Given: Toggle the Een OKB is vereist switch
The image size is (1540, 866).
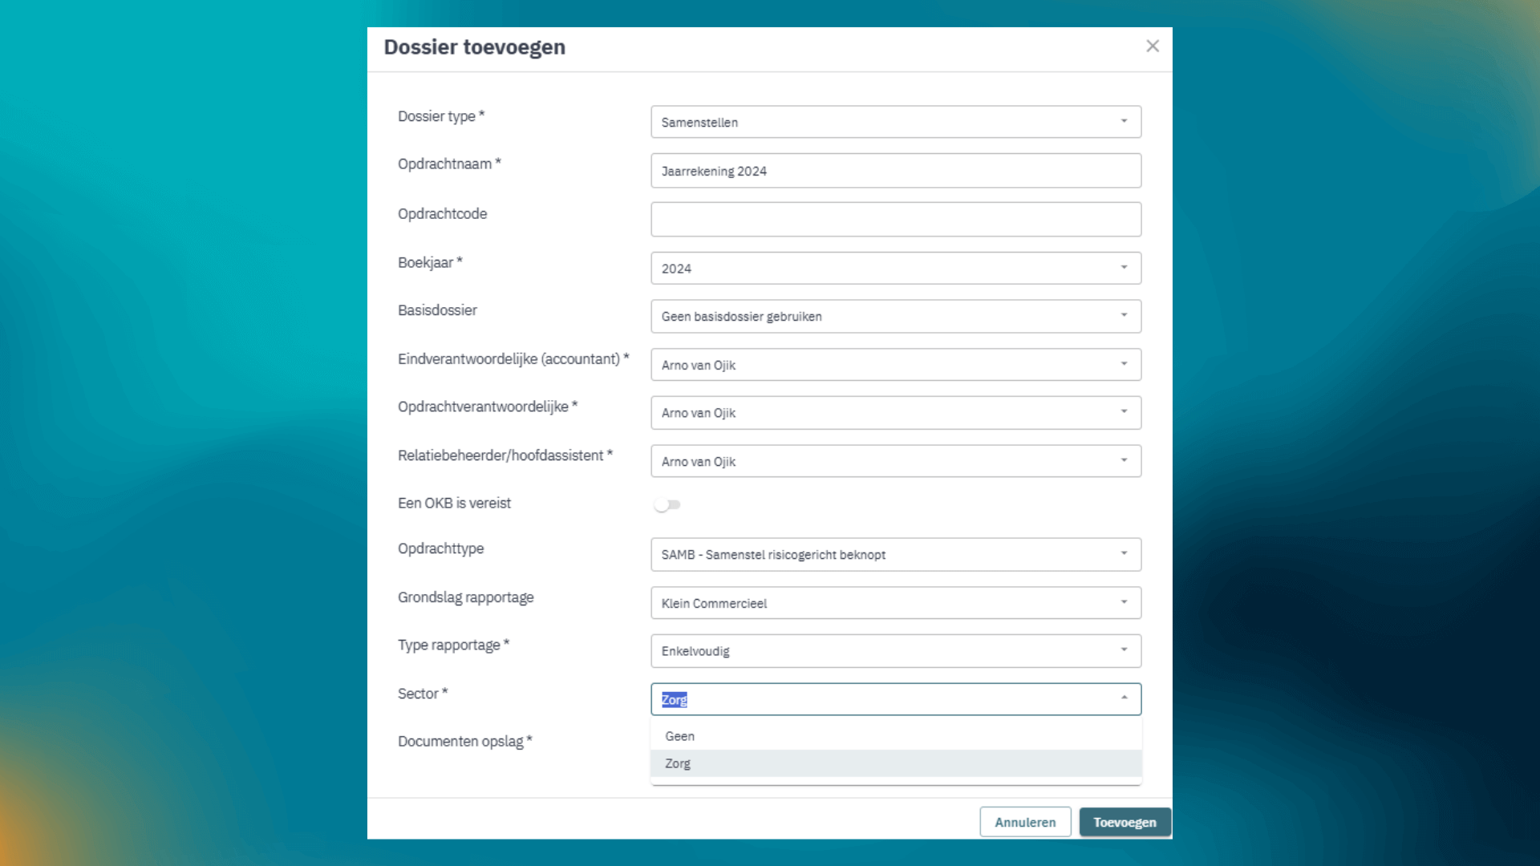Looking at the screenshot, I should [667, 504].
